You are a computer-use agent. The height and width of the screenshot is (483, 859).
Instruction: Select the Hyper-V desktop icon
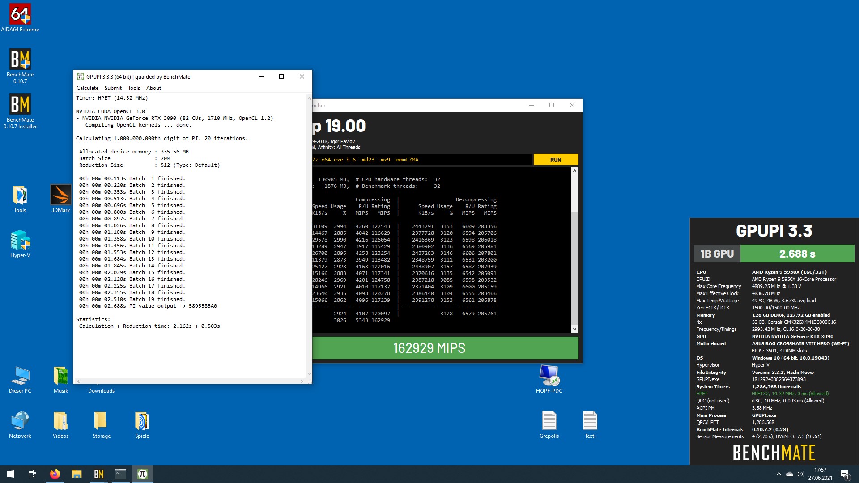tap(20, 245)
